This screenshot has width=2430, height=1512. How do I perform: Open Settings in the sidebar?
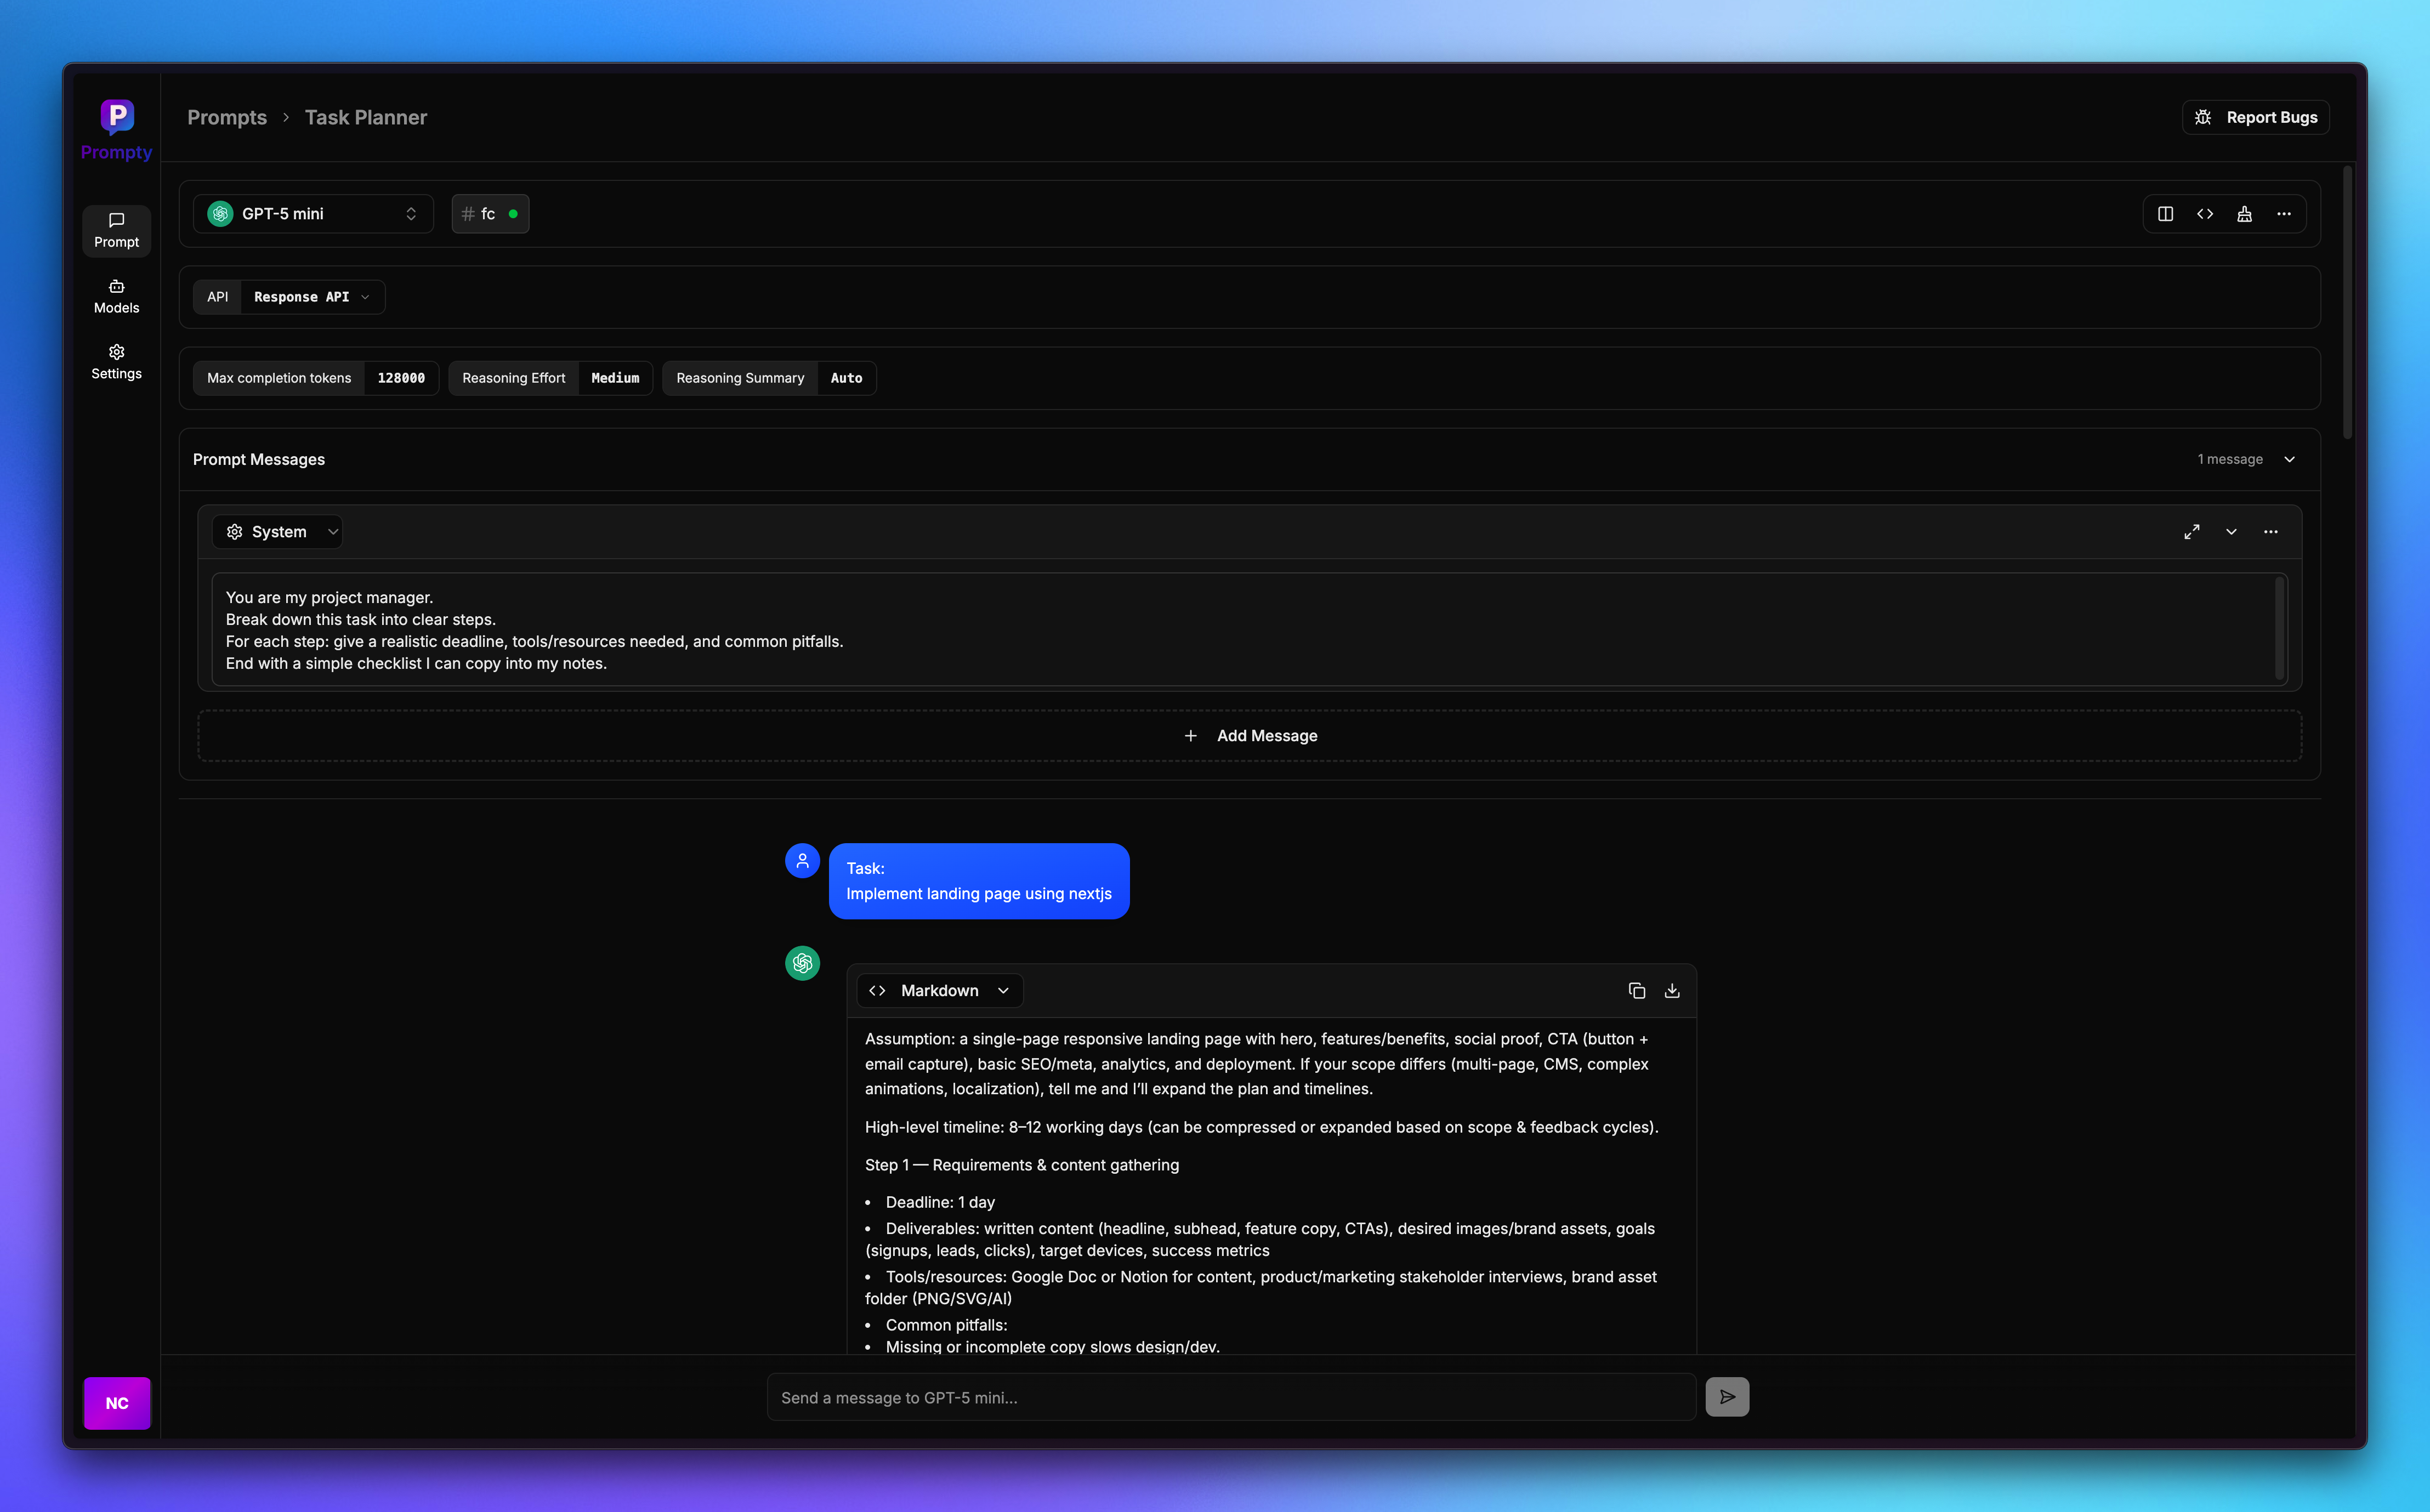click(116, 362)
